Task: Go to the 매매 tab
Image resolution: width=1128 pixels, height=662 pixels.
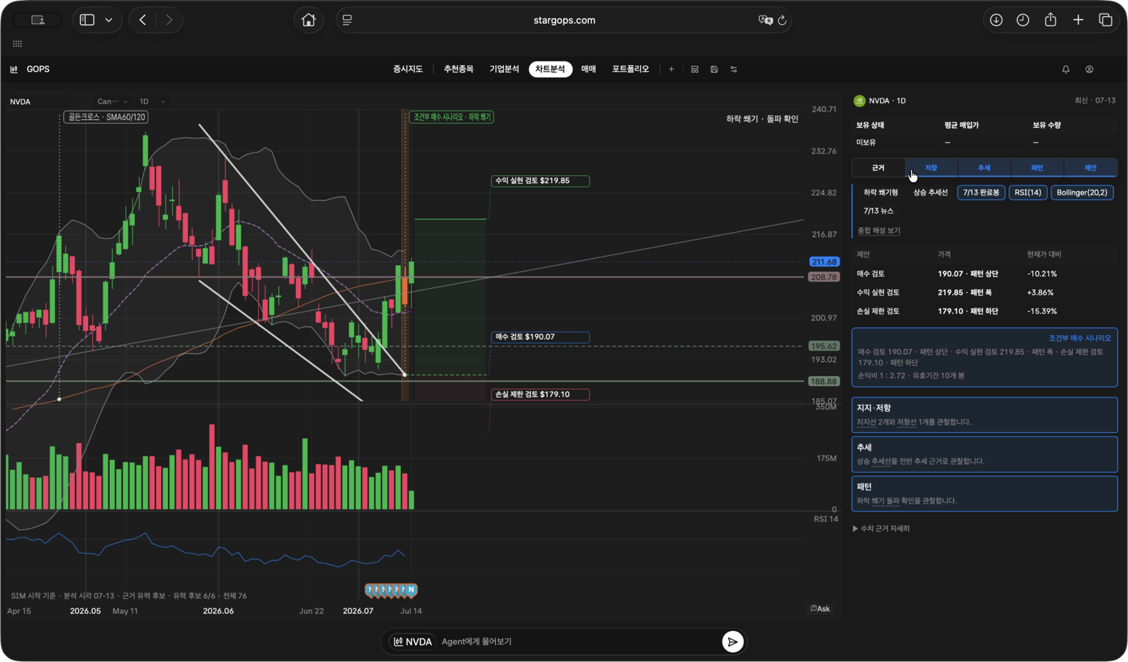Action: 588,69
